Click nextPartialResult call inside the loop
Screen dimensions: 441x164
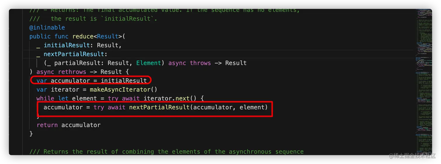(x=159, y=107)
